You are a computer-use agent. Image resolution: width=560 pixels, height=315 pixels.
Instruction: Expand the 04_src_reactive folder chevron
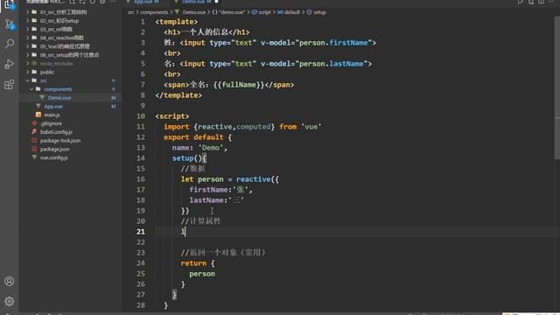tap(27, 38)
